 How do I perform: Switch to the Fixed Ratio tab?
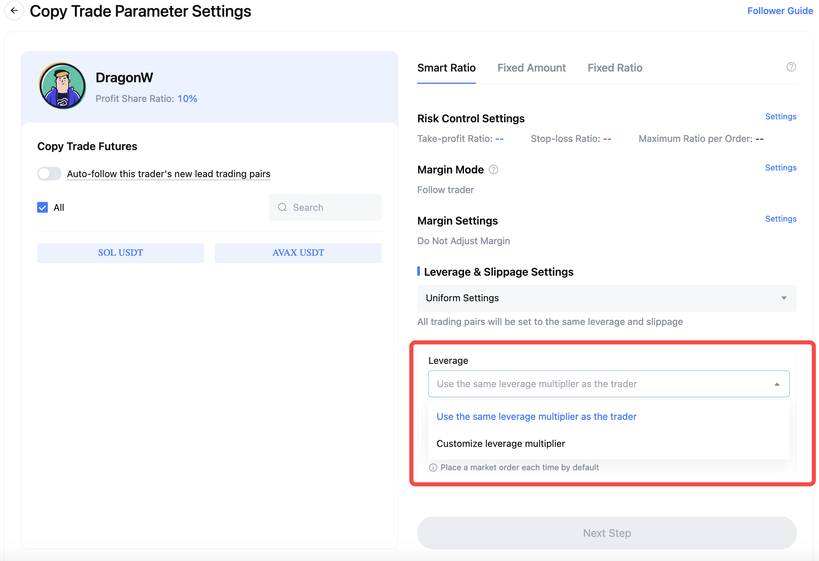[615, 68]
